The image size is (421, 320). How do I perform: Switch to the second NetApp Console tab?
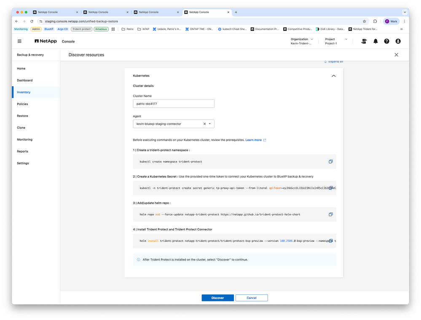pyautogui.click(x=105, y=12)
